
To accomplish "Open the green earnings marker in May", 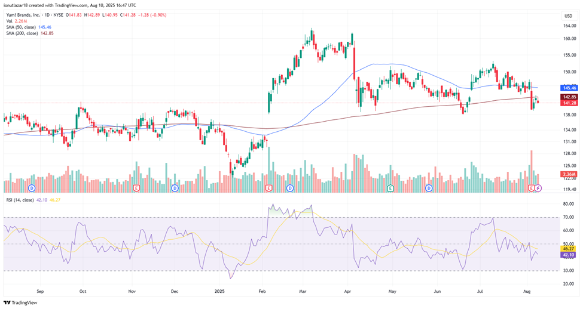I will (390, 189).
